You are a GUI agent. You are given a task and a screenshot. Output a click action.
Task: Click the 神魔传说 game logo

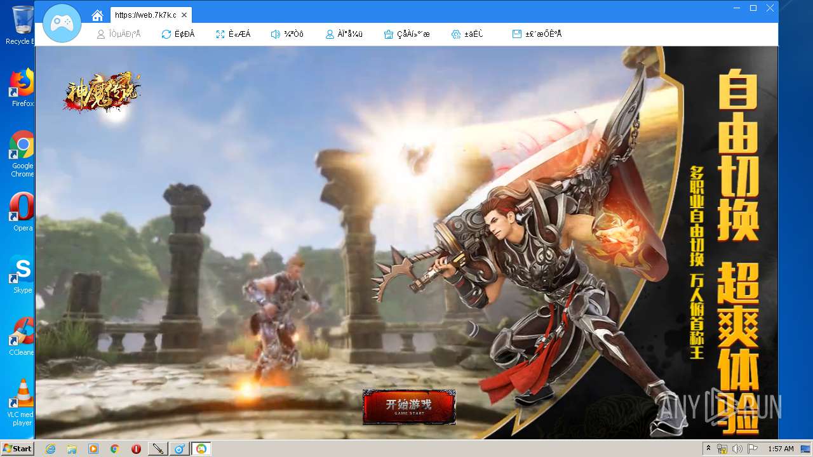click(x=102, y=93)
